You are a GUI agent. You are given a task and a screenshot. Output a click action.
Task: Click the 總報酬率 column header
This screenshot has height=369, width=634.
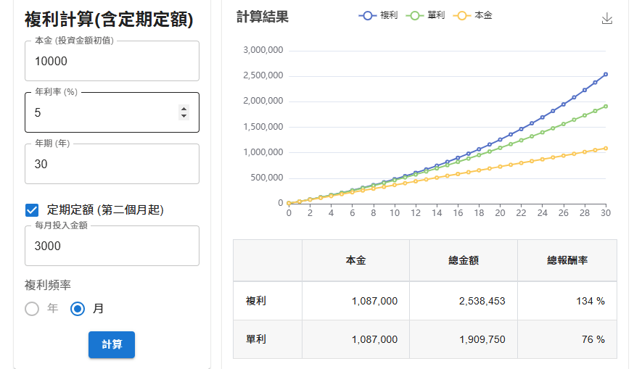[567, 260]
